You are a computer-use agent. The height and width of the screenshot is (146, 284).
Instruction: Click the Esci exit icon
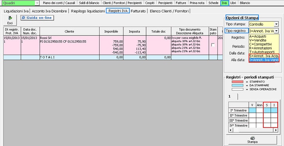(x=10, y=20)
